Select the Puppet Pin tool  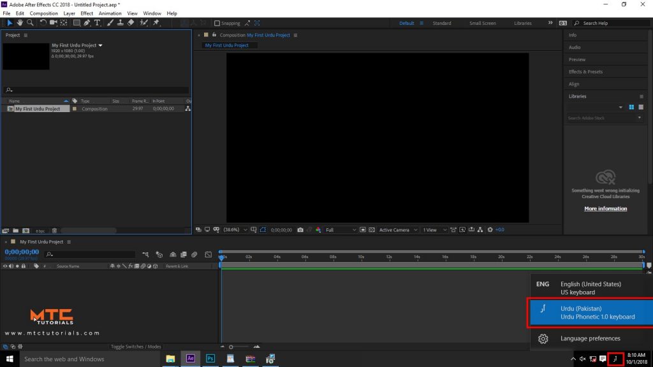[156, 23]
